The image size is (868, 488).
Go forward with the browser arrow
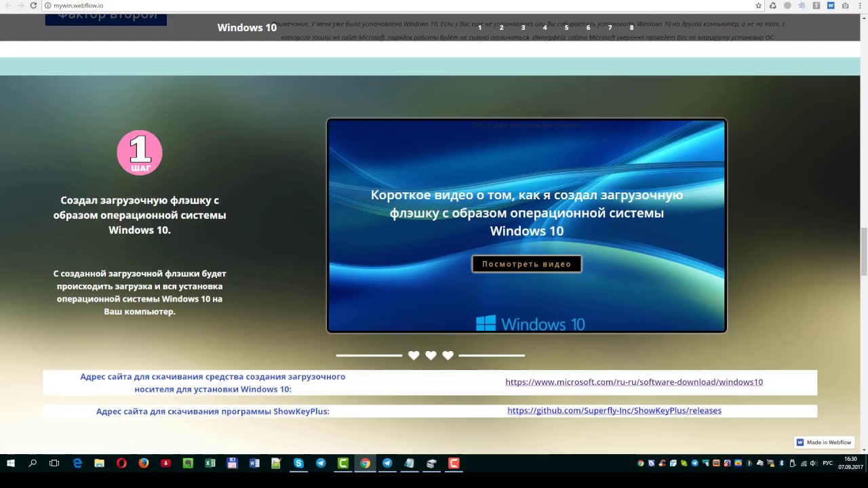pos(20,5)
